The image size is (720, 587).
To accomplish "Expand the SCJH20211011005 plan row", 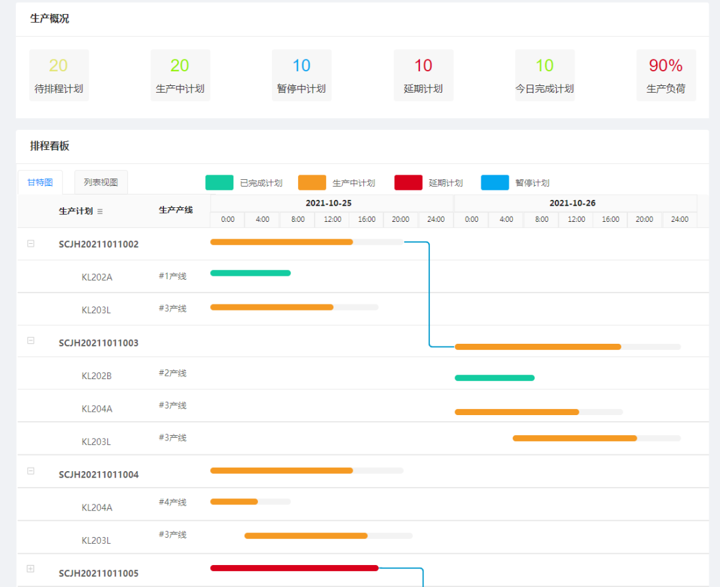I will (31, 569).
